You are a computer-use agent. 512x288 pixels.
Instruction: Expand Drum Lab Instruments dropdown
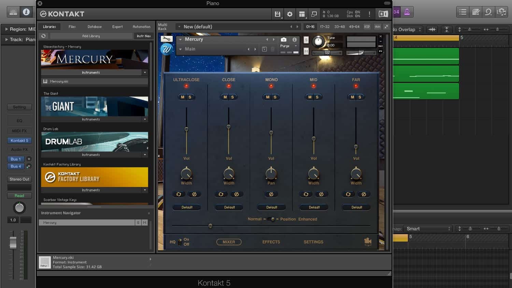[x=145, y=155]
